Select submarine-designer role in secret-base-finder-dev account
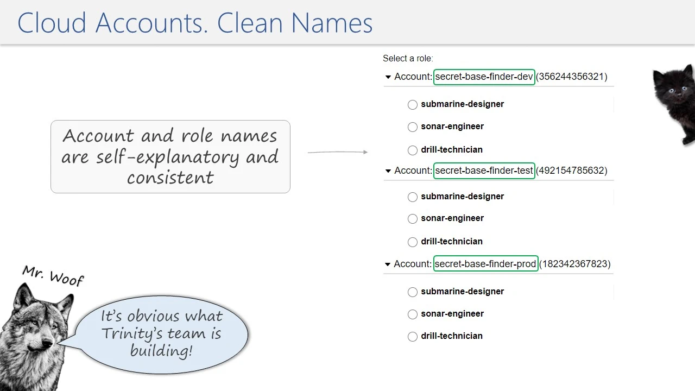The height and width of the screenshot is (391, 695). click(x=413, y=105)
